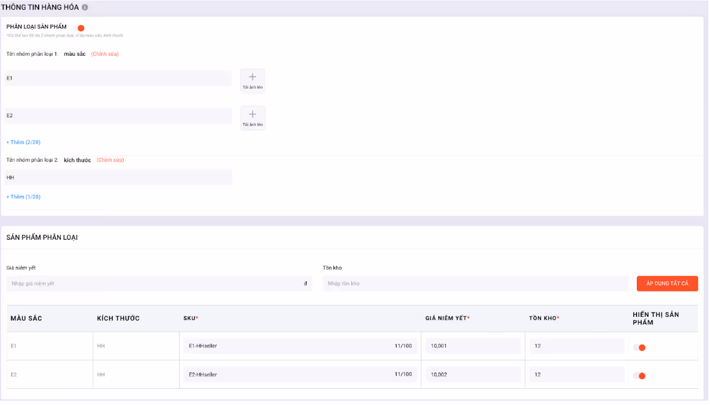Click KÍCH THƯỚC column header
710x406 pixels.
(118, 318)
